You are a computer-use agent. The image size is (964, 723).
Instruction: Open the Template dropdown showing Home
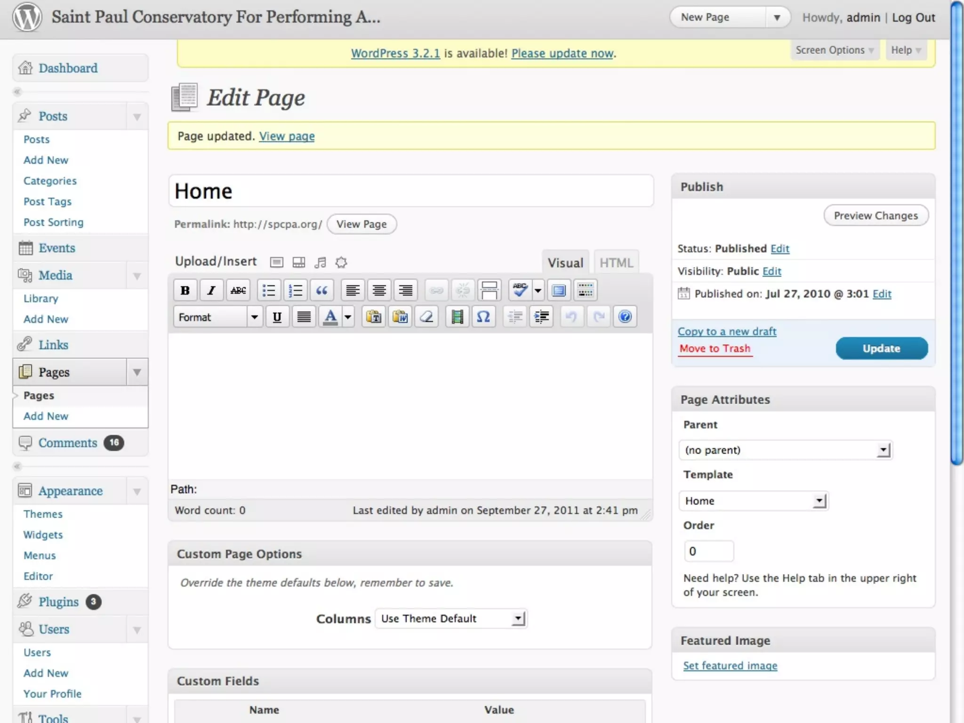(x=753, y=501)
